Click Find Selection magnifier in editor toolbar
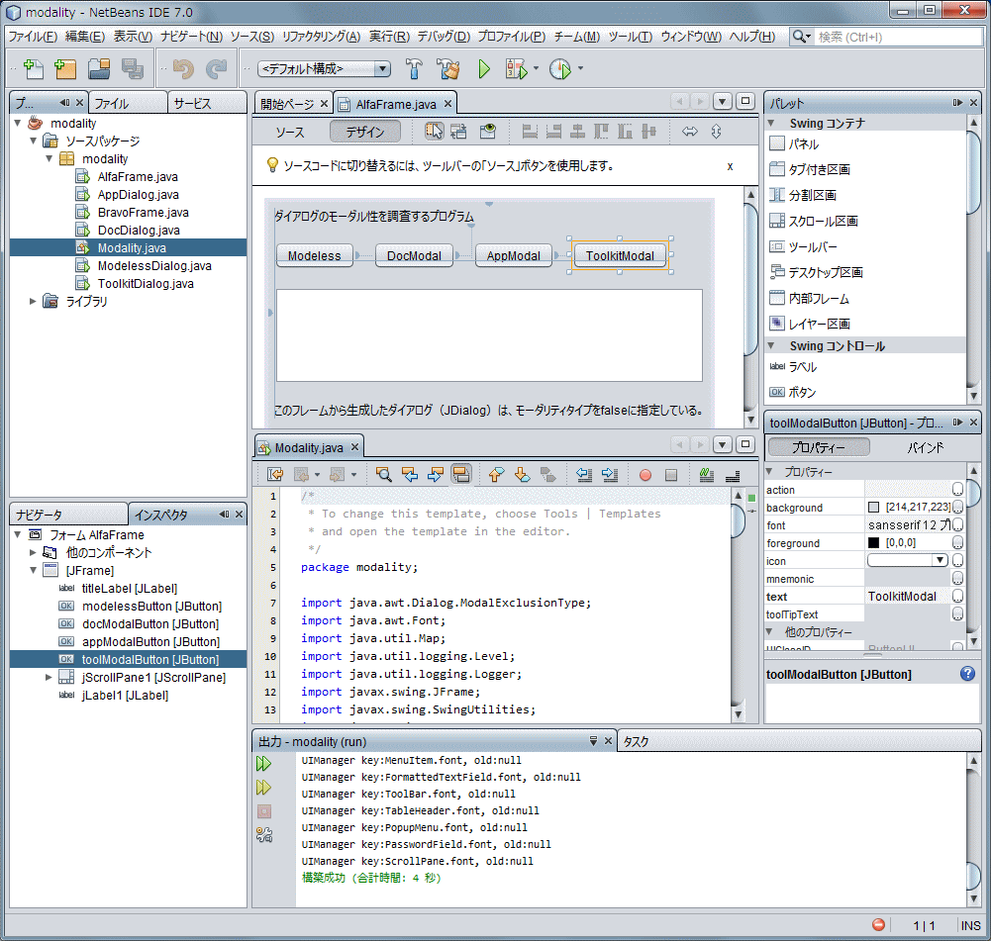The width and height of the screenshot is (991, 941). pos(383,474)
